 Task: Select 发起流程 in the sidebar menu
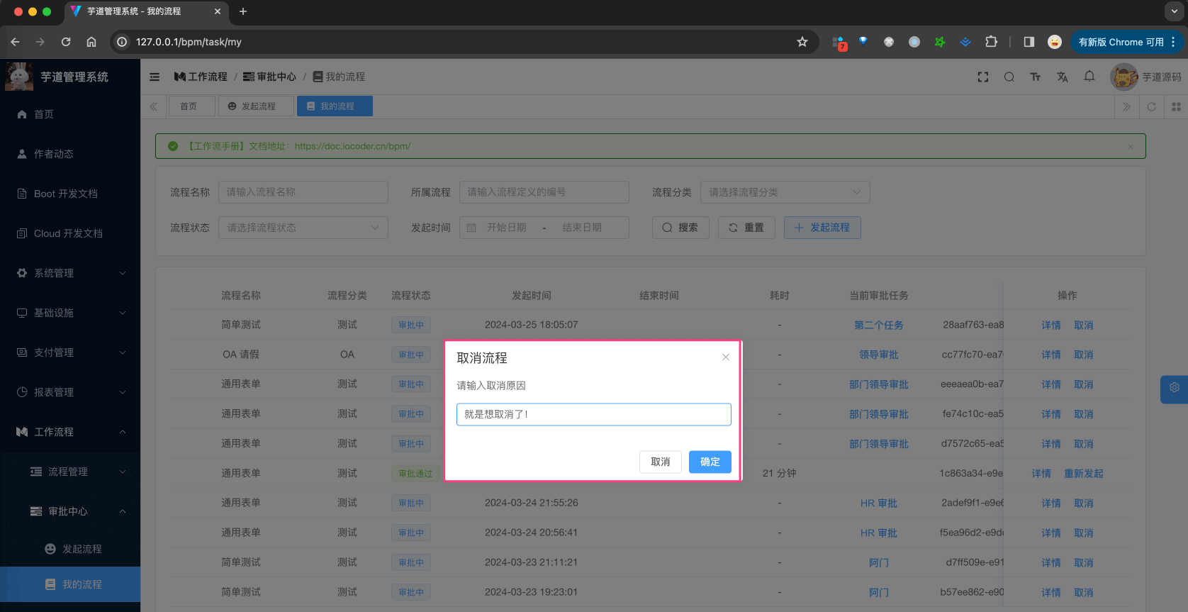(x=82, y=549)
